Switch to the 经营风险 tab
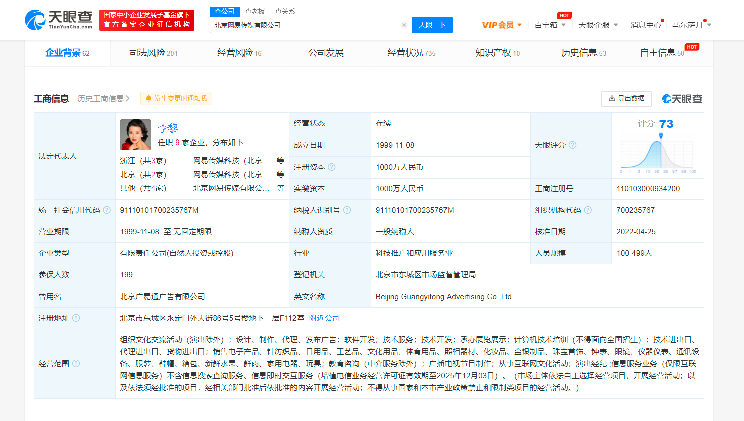 coord(239,53)
